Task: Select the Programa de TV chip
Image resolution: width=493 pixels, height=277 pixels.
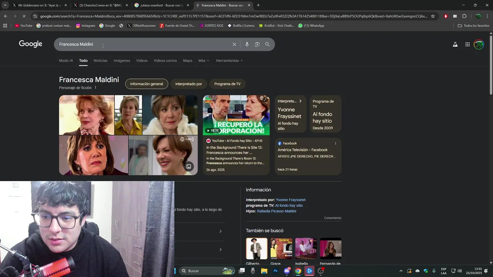Action: pyautogui.click(x=227, y=84)
